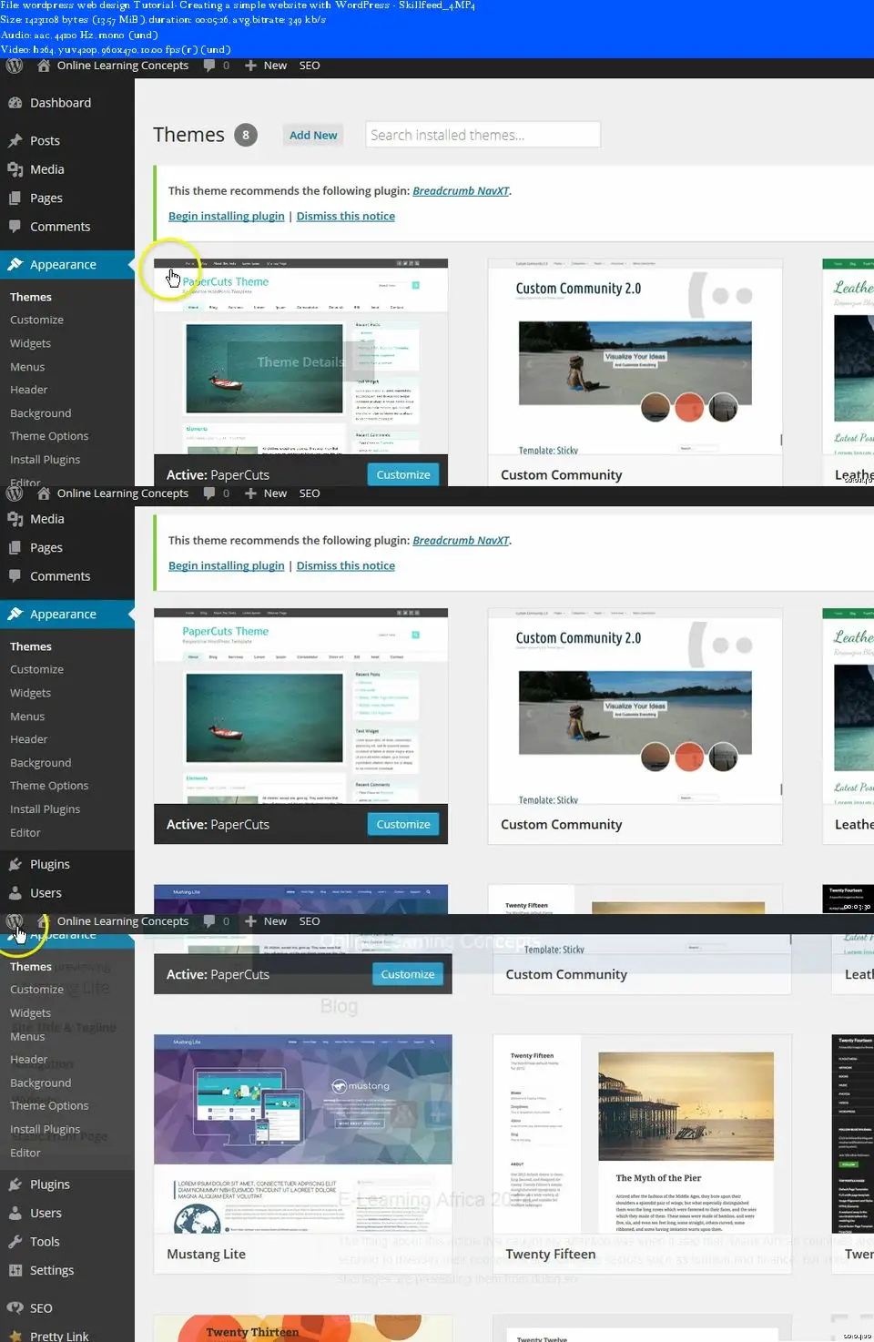Select the Users person icon in bottom frame
Viewport: 874px width, 1342px height.
(15, 1213)
